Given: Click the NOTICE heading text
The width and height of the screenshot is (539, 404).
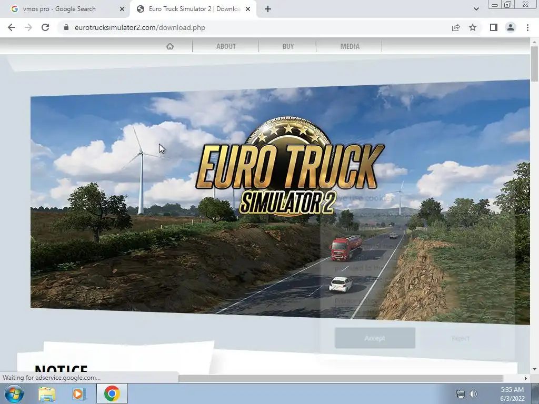Looking at the screenshot, I should (61, 369).
